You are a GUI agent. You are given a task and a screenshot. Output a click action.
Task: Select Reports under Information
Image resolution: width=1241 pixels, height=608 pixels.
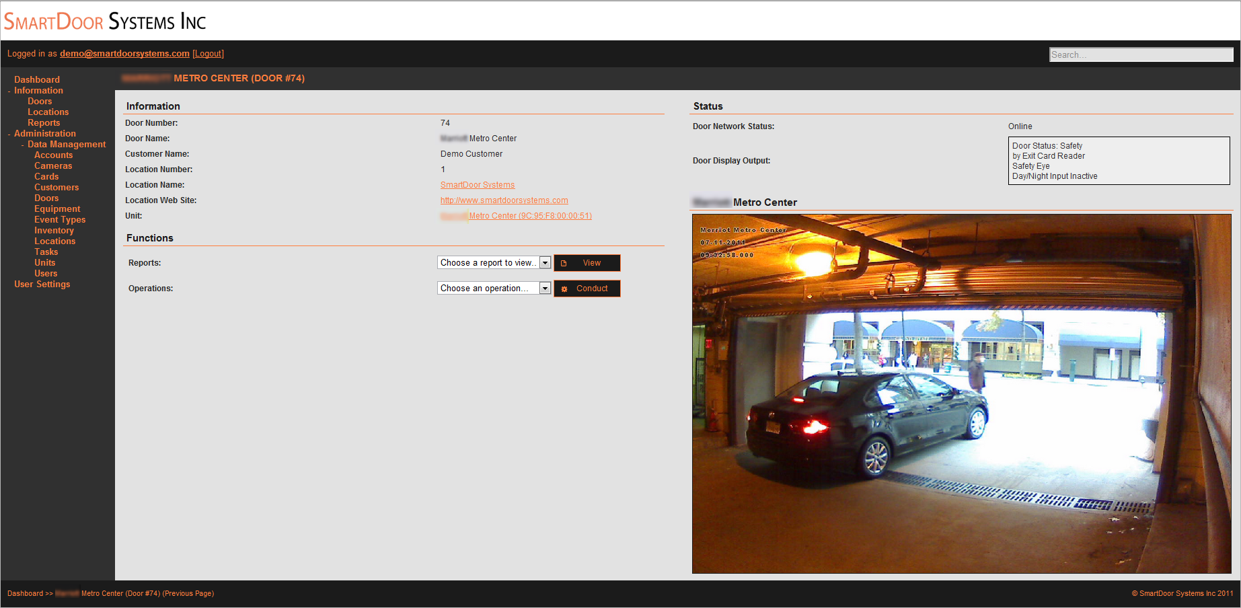pos(43,123)
